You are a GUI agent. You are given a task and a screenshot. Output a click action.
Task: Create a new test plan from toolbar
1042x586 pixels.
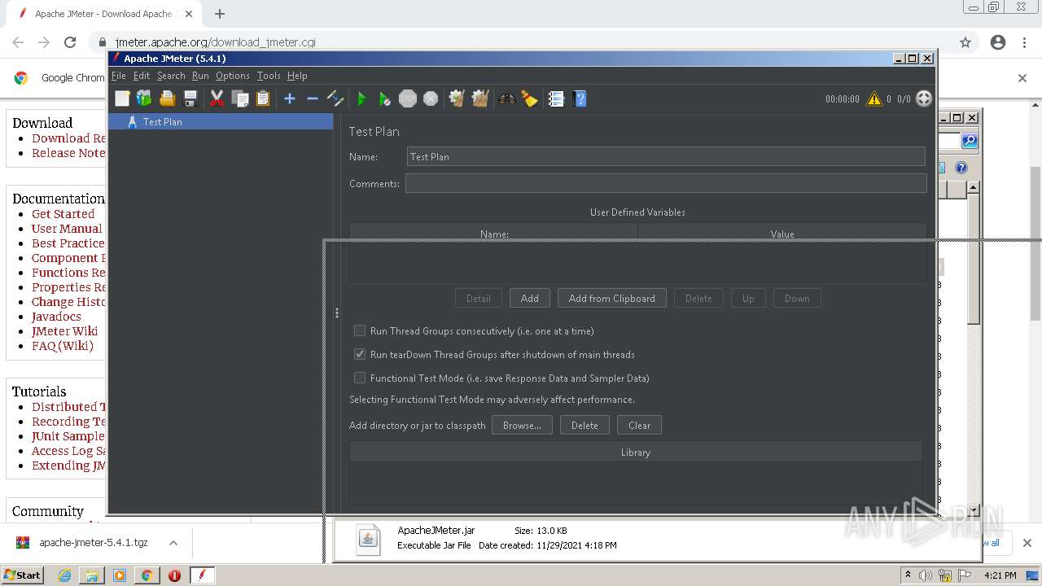click(122, 98)
